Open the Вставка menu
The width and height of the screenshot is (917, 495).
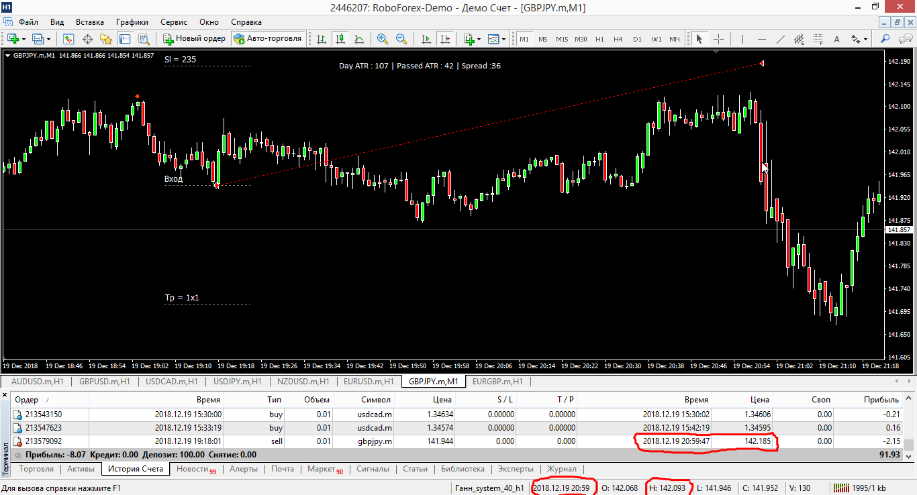89,22
